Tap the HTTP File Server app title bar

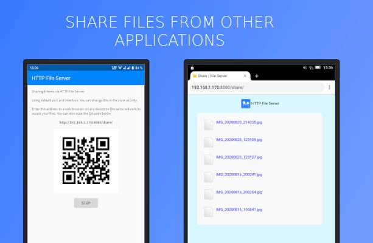[x=86, y=78]
